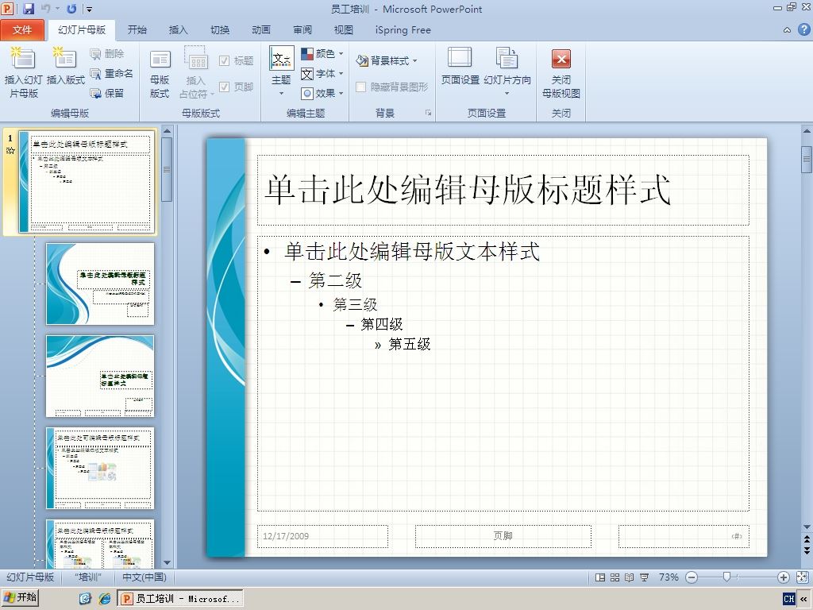Click the 73% zoom level
The width and height of the screenshot is (813, 610).
click(669, 577)
